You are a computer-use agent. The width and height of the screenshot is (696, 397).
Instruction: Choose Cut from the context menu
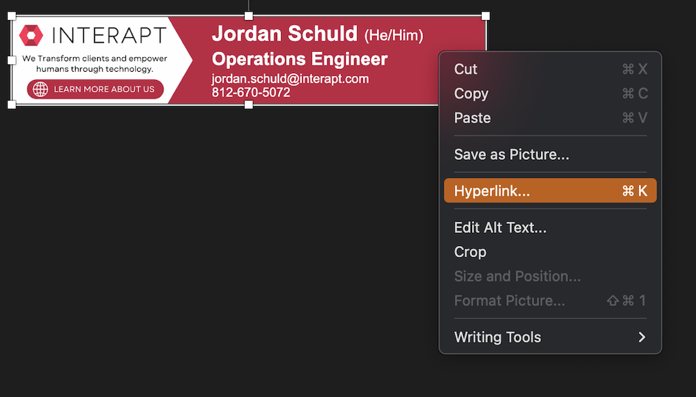pyautogui.click(x=466, y=69)
